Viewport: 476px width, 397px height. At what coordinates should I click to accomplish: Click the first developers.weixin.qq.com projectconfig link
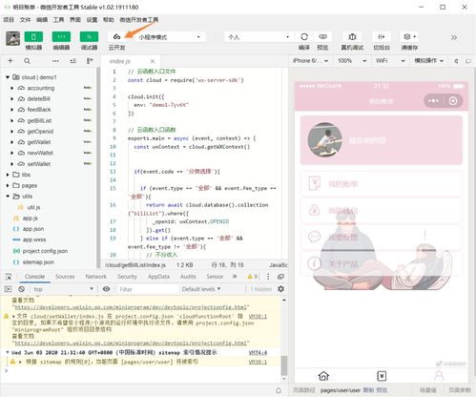pos(131,307)
